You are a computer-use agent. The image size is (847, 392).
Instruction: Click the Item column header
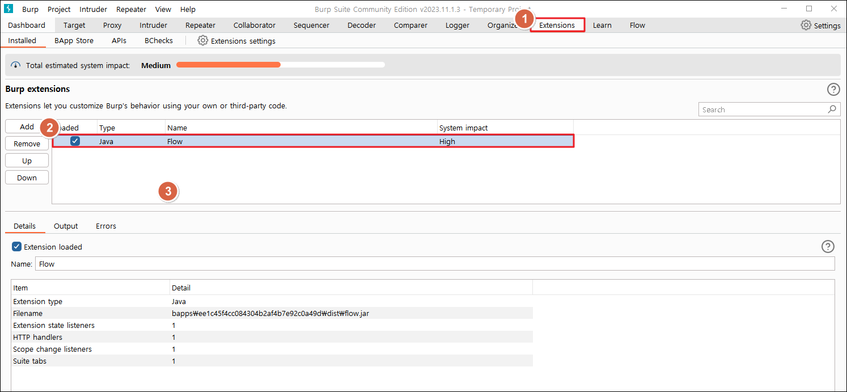(90, 288)
